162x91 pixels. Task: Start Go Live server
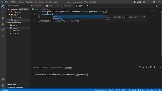(x=141, y=90)
